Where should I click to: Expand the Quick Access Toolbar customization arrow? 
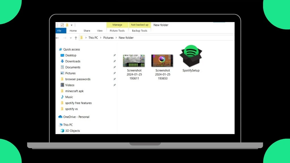tap(71, 25)
